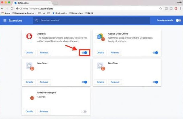Viewport: 183px width, 119px height.
Task: Click the browser forward arrow
Action: [x=7, y=9]
